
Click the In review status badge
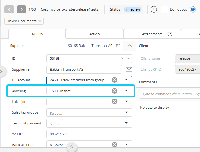(x=132, y=9)
